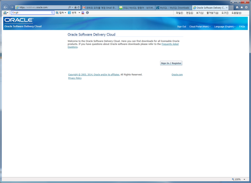Expand the Language (English) menu

pyautogui.click(x=225, y=26)
